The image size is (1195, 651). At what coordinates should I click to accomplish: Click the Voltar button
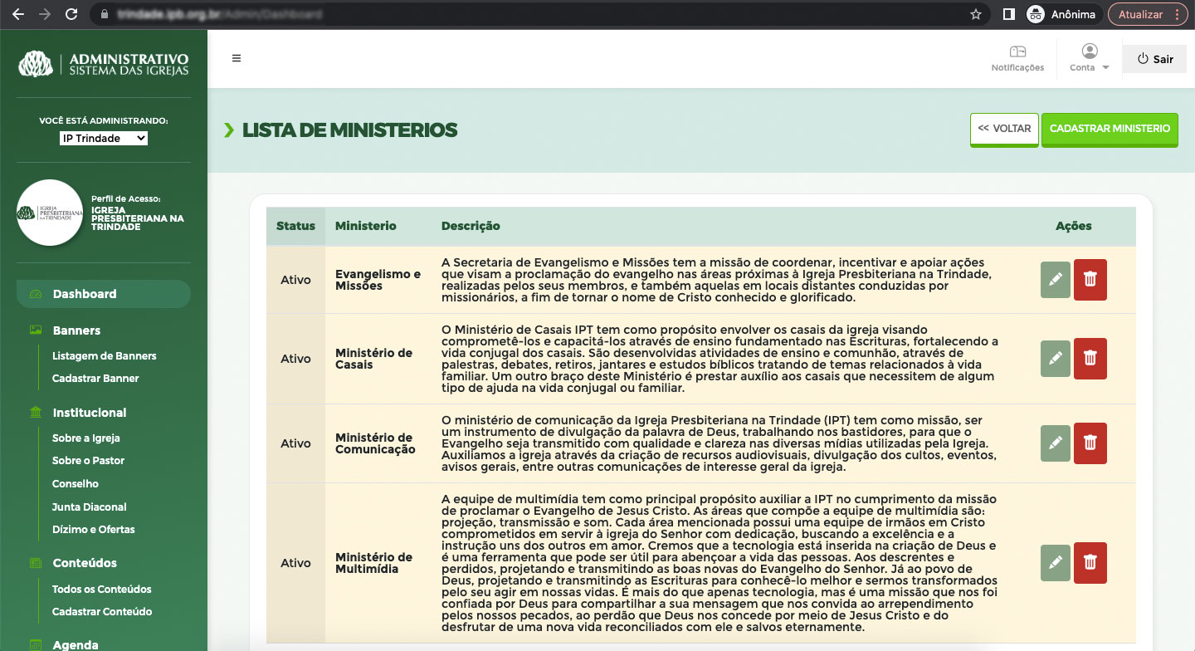(1004, 130)
